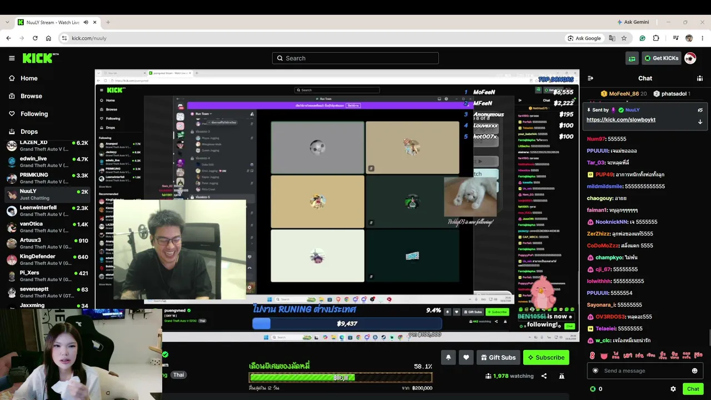The height and width of the screenshot is (400, 711).
Task: Click the Ask Google lens button
Action: (x=584, y=38)
